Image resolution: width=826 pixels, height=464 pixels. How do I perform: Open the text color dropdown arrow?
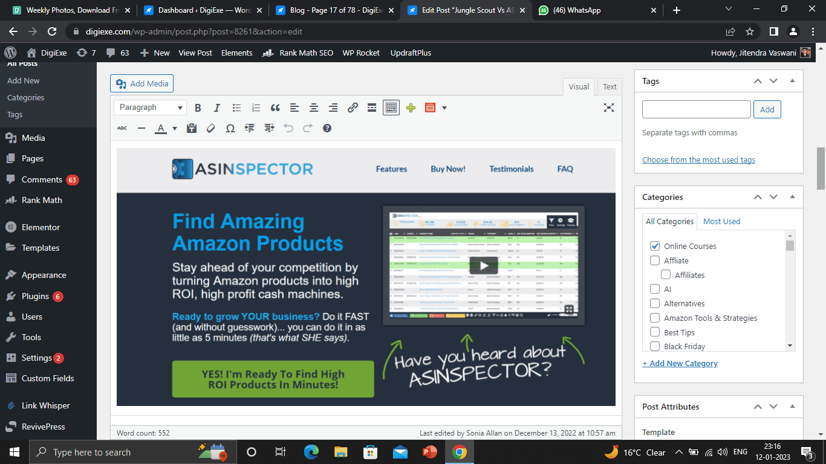coord(175,128)
